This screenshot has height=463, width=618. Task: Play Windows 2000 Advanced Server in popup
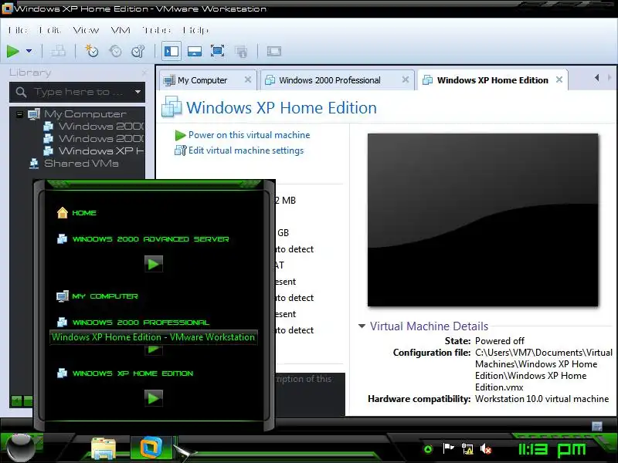[x=153, y=264]
